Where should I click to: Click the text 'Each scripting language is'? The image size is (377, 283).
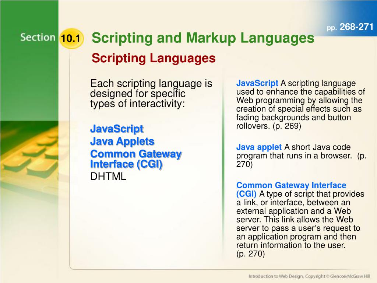point(151,84)
